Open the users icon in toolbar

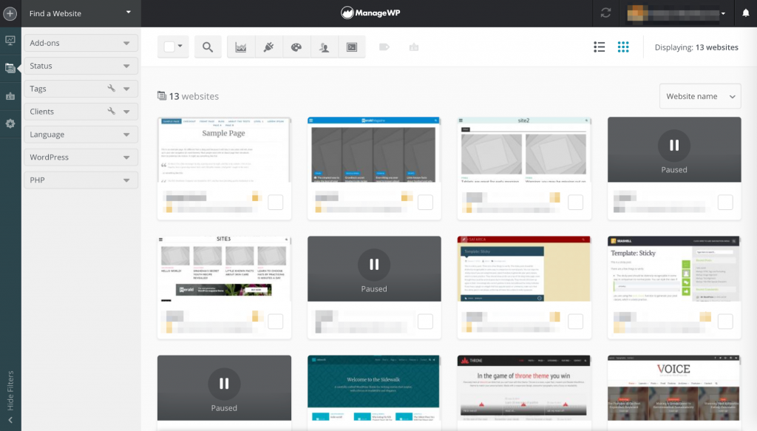324,47
